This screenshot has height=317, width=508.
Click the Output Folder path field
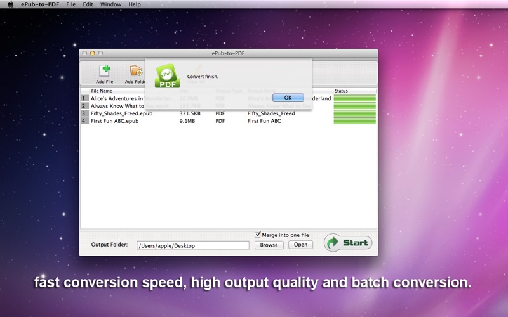(193, 245)
